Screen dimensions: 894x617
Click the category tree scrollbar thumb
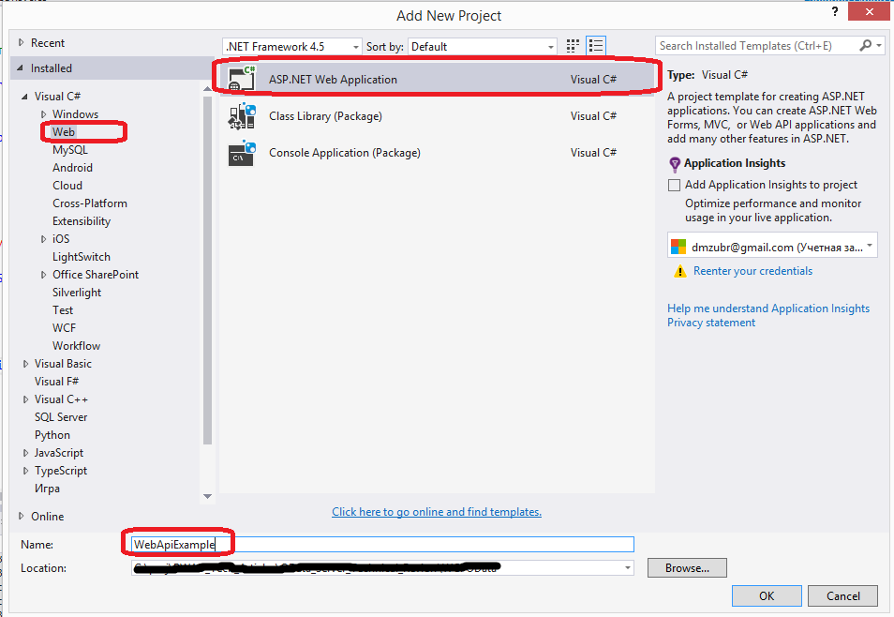(207, 269)
